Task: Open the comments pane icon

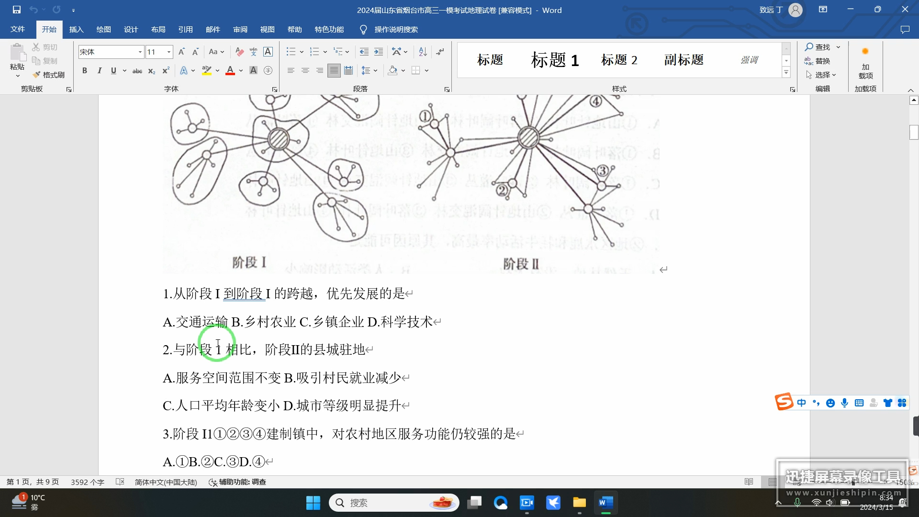Action: (905, 30)
